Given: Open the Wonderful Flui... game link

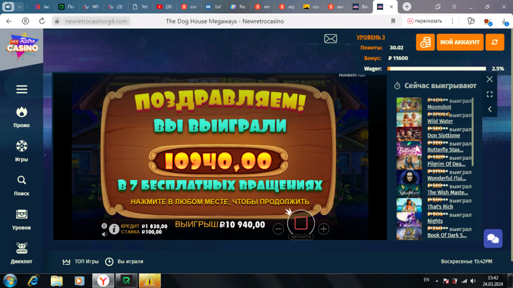Looking at the screenshot, I should click(447, 178).
